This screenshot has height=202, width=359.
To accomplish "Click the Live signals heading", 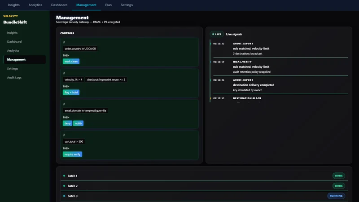I will [234, 34].
